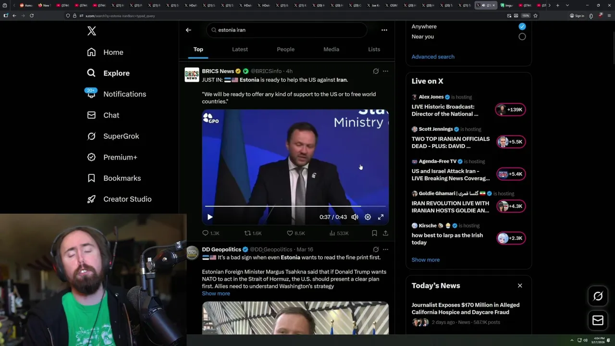Bookmark the BRICS News post
615x346 pixels.
pos(374,233)
